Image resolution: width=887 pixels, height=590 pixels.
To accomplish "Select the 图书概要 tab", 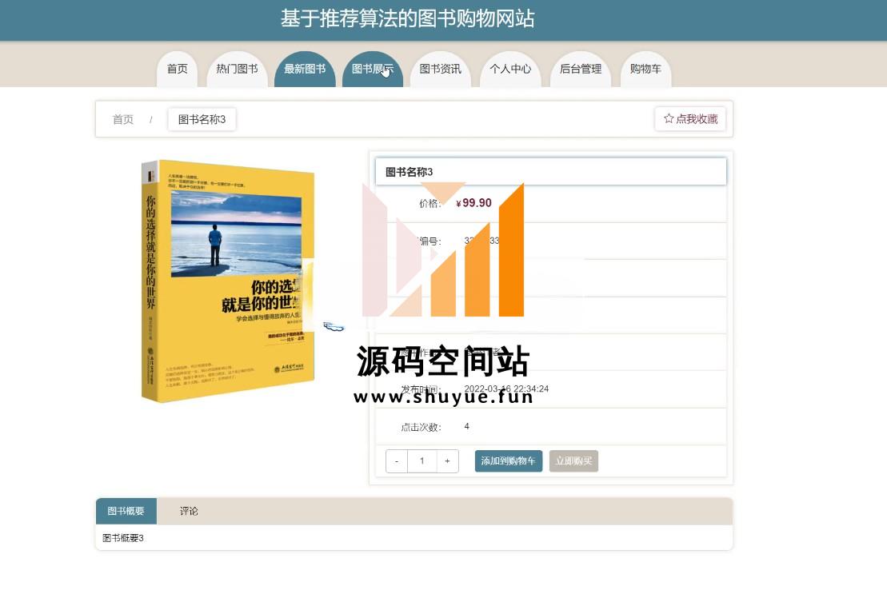I will (x=126, y=512).
